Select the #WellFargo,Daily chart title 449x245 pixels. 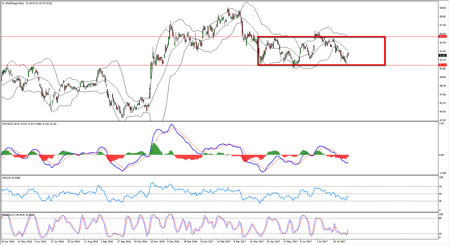coord(15,3)
